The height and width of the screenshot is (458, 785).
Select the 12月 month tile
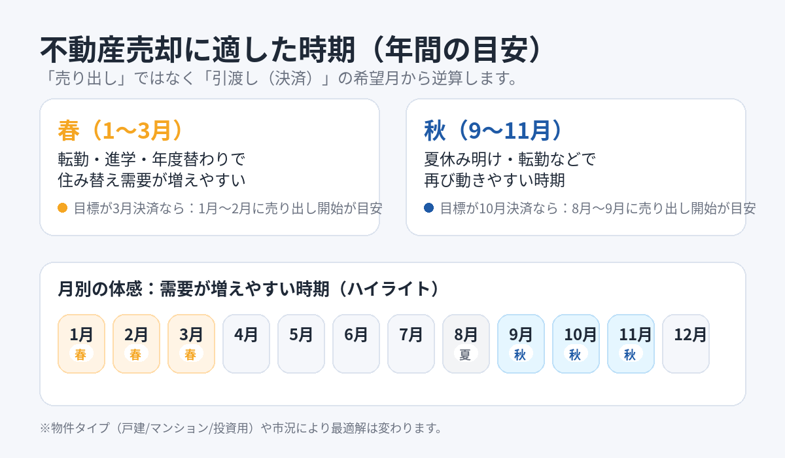(686, 343)
